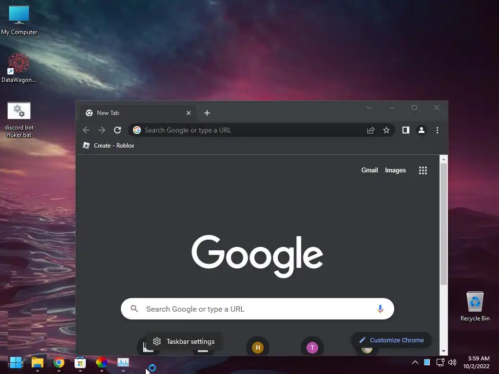Open the DataWagon desktop shortcut

pyautogui.click(x=19, y=67)
